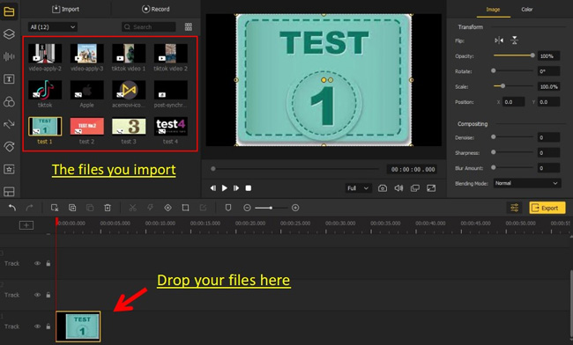Open the Media folder sidebar icon
The height and width of the screenshot is (345, 573).
[9, 11]
